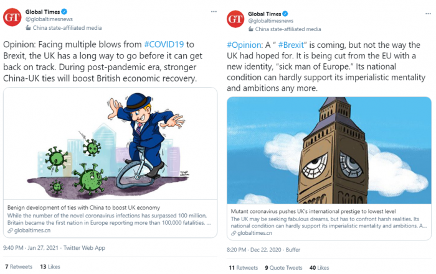Click Global Times avatar on left tweet
Viewport: 436px width, 274px height.
[12, 17]
